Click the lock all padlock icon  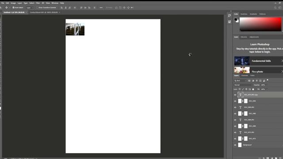click(x=253, y=89)
